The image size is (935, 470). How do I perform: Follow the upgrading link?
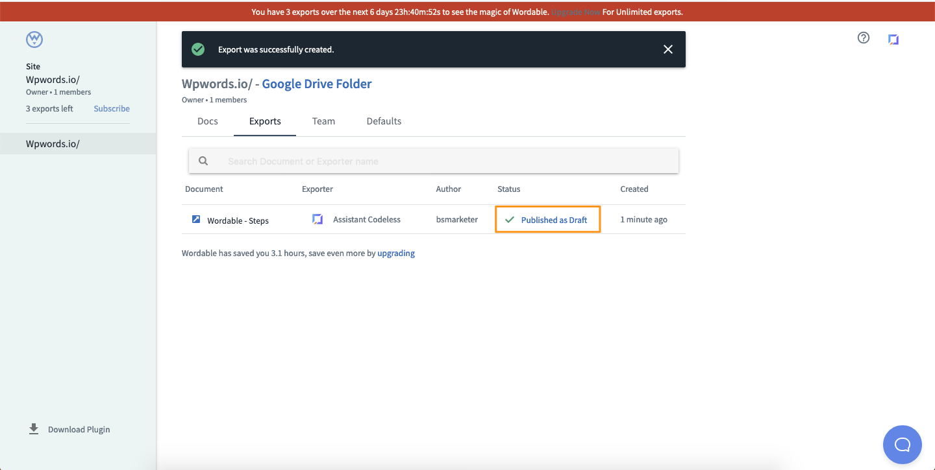click(x=396, y=253)
